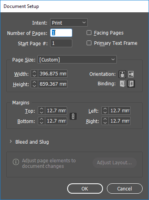Increase Right margin with the up arrow
Viewport: 149px width, 200px height.
click(x=105, y=119)
